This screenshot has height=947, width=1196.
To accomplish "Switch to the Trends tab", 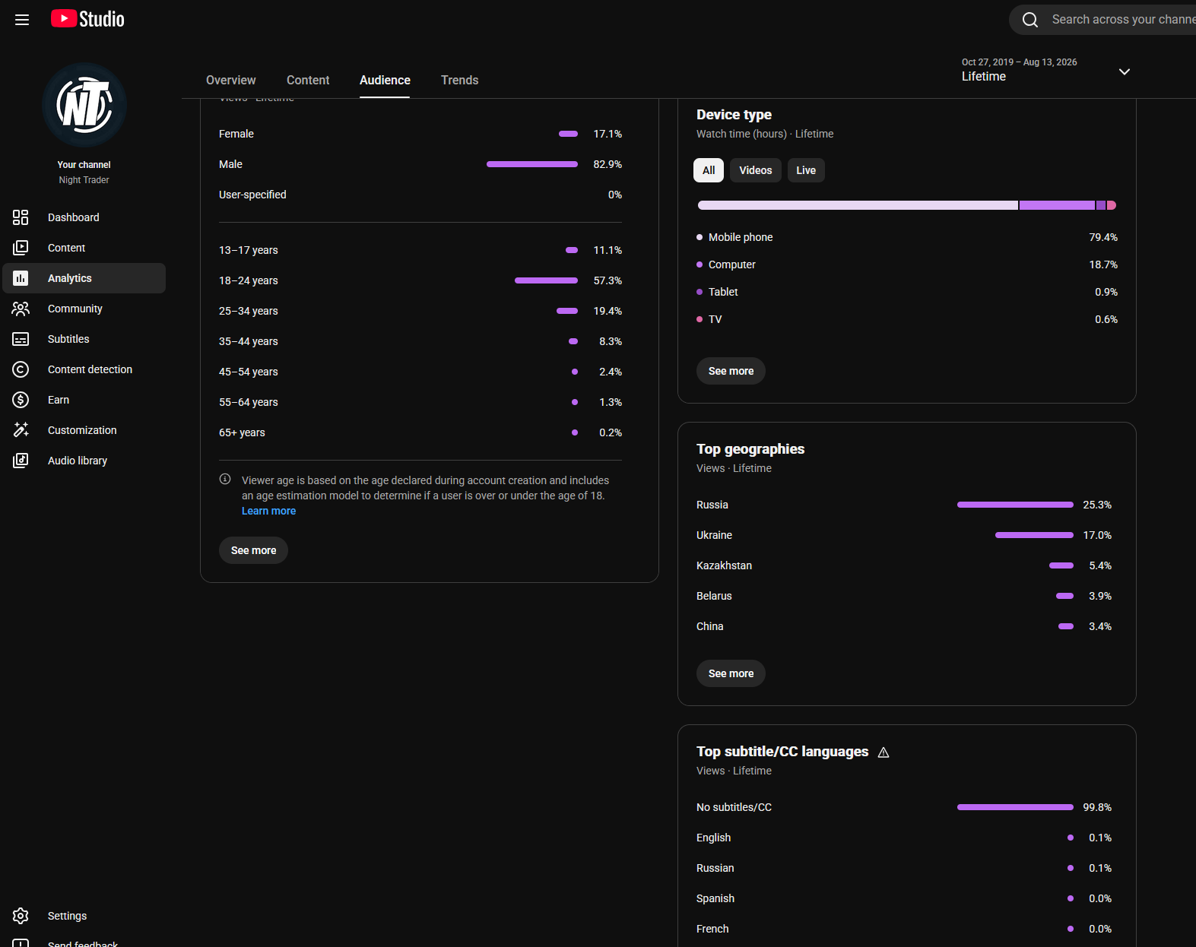I will (460, 80).
